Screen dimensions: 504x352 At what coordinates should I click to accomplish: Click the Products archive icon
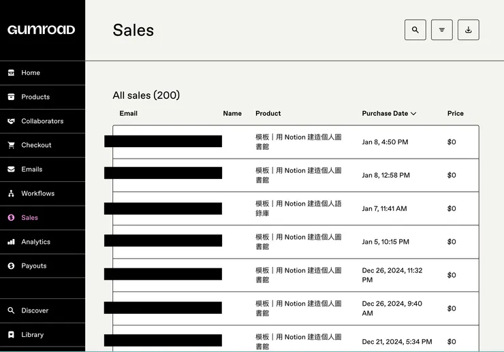11,97
